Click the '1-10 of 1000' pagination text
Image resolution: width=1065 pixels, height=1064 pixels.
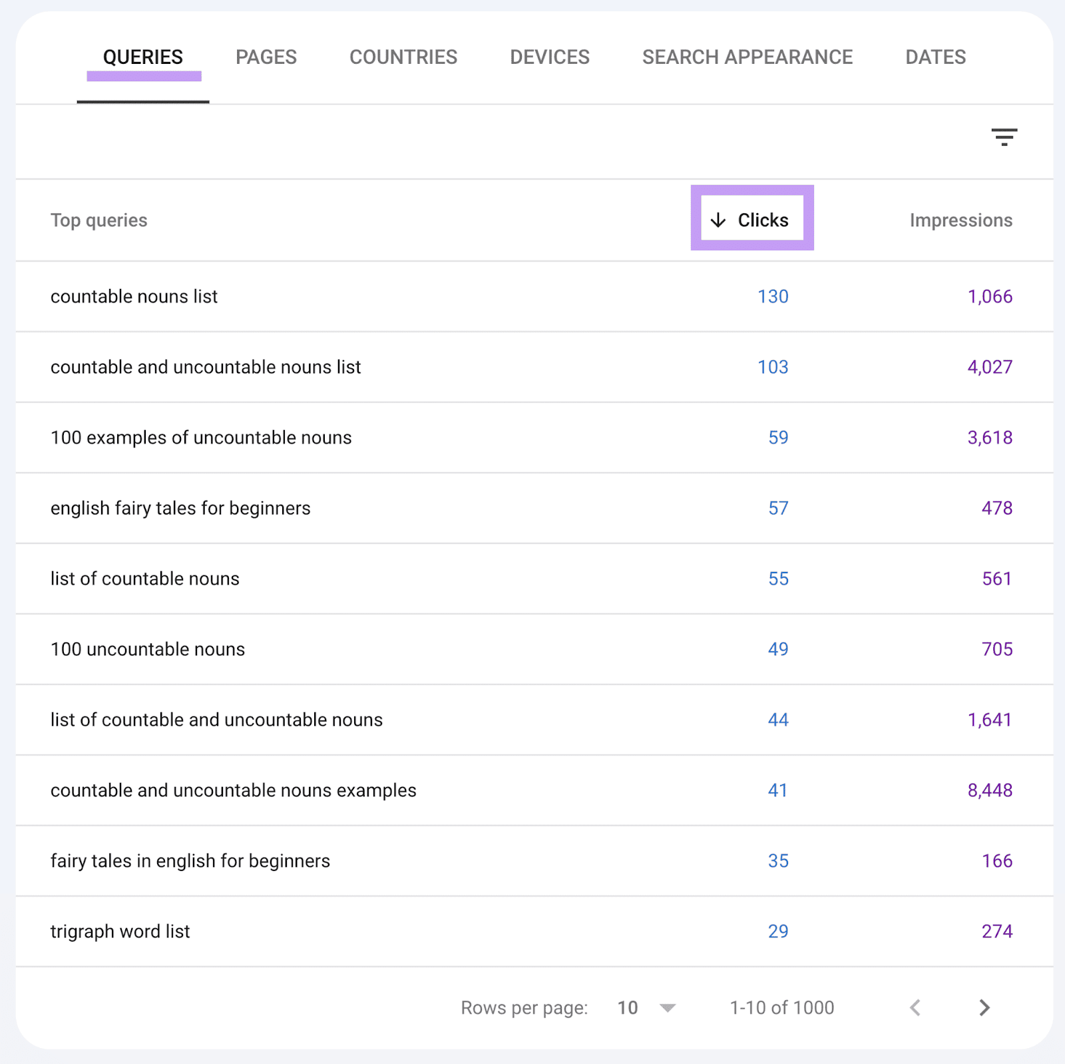pyautogui.click(x=781, y=1008)
